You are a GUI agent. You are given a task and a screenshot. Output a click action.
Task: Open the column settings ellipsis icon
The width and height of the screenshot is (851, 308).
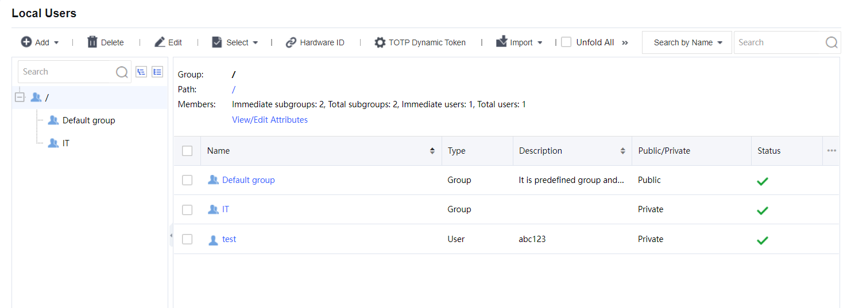pyautogui.click(x=831, y=151)
